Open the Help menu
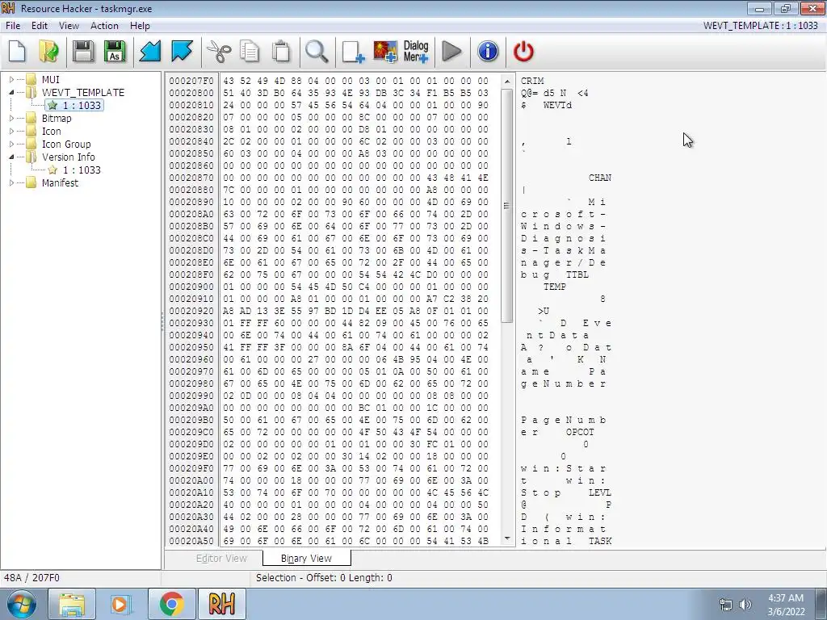This screenshot has height=620, width=827. (140, 25)
